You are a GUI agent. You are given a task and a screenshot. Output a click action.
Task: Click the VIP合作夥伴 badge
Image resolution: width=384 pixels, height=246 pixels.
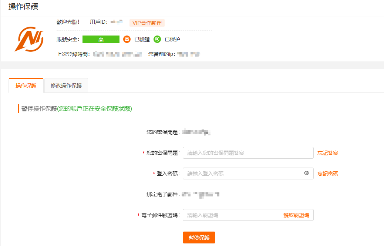click(x=147, y=23)
